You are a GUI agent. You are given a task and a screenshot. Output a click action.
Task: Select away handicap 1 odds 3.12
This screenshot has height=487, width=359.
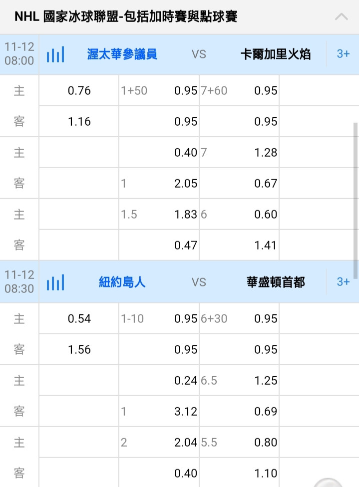159,411
